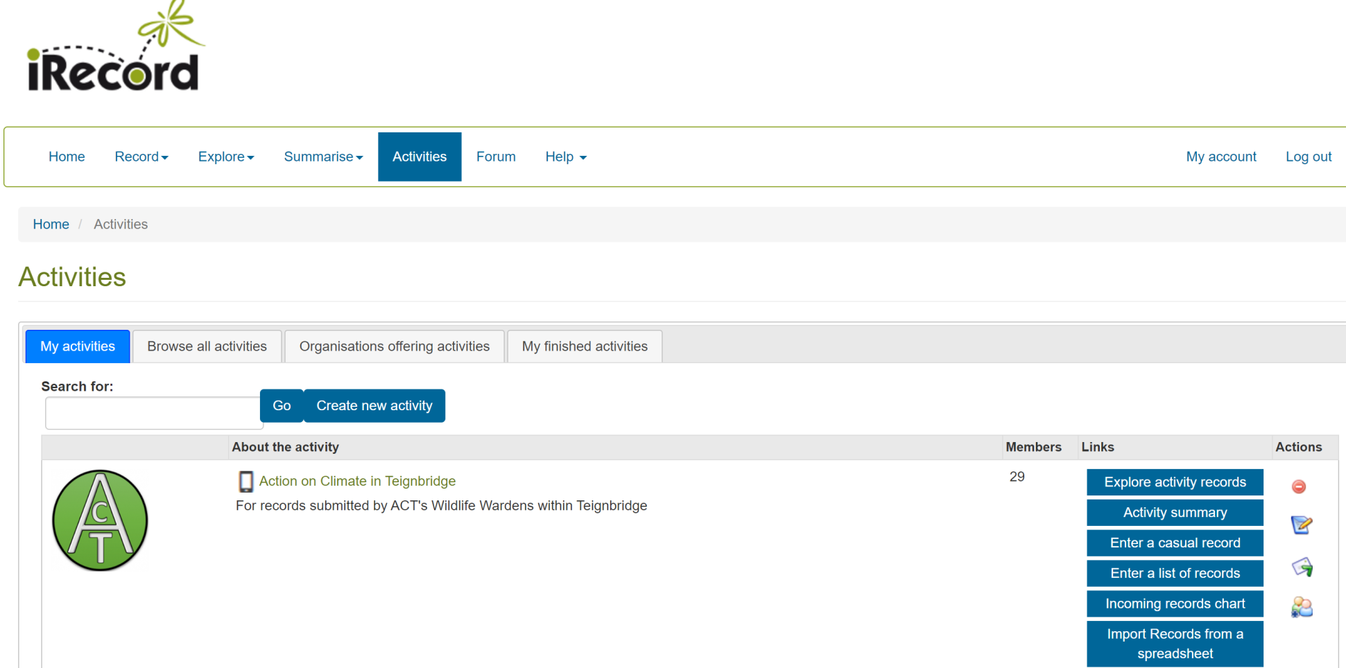1346x668 pixels.
Task: Click the mobile phone icon beside activity title
Action: 245,482
